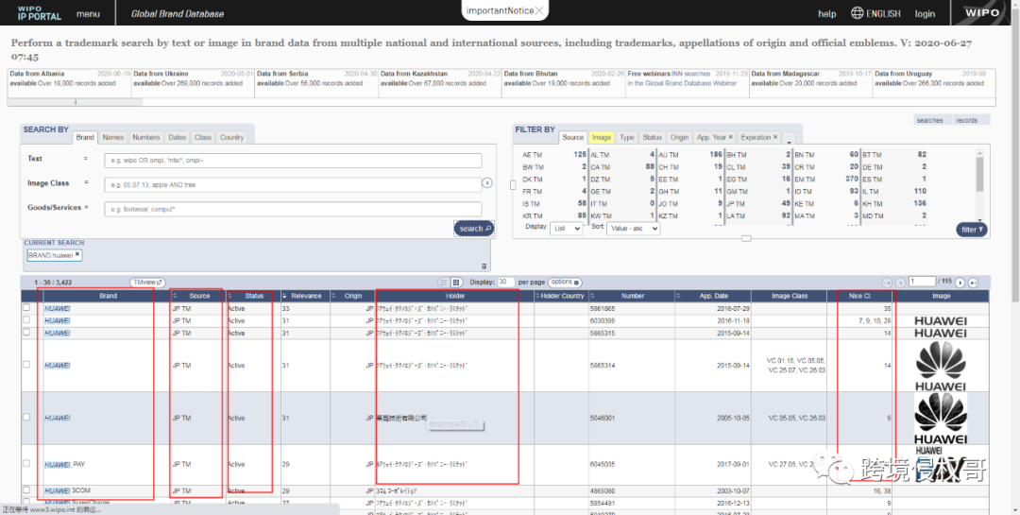Sort by the Status column arrows

(230, 296)
